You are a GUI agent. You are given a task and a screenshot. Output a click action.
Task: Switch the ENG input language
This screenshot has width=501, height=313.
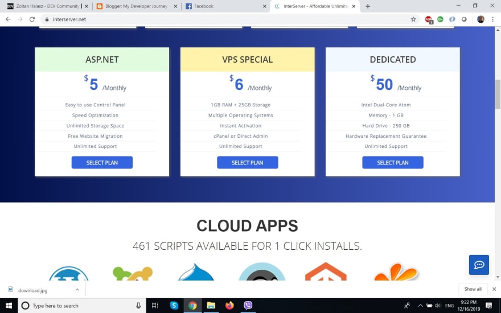(x=449, y=306)
